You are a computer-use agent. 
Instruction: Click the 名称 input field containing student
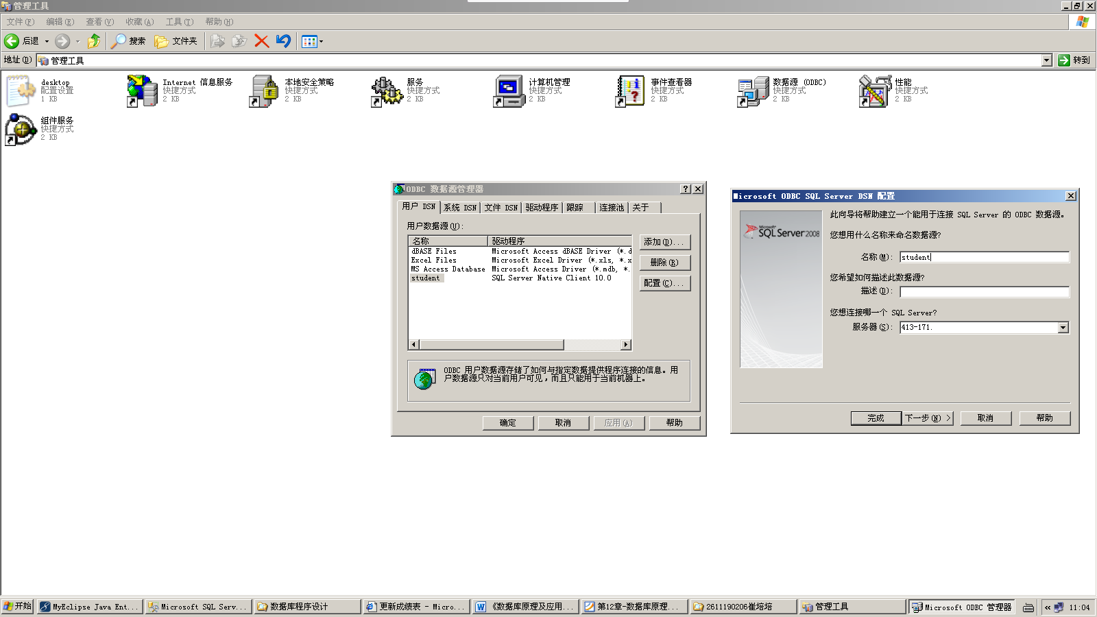[x=985, y=257]
